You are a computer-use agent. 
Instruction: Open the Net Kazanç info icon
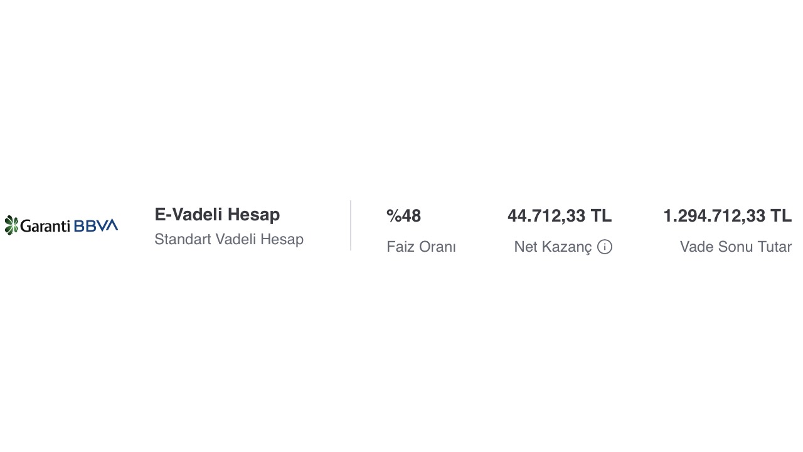tap(605, 247)
